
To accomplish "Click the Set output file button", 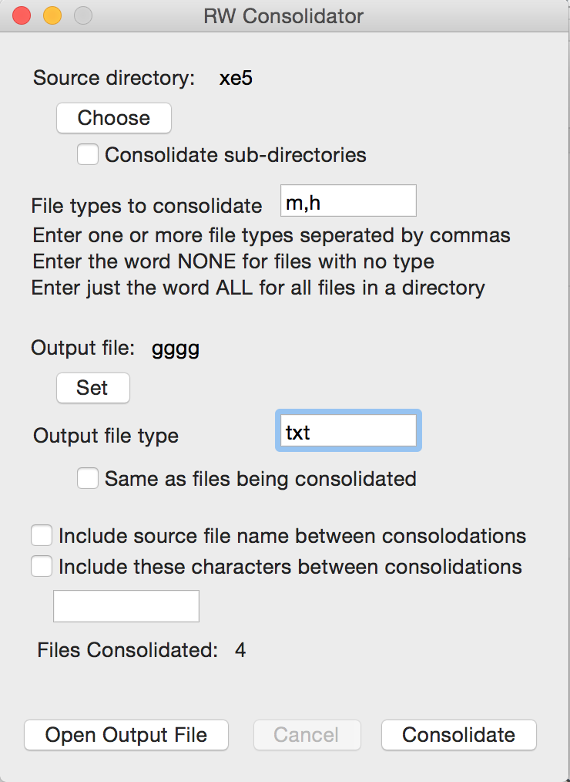I will [x=93, y=388].
